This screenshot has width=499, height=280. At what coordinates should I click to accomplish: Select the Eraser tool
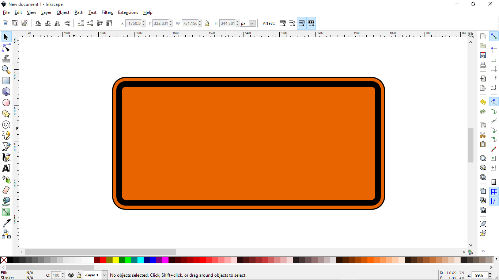[x=6, y=190]
